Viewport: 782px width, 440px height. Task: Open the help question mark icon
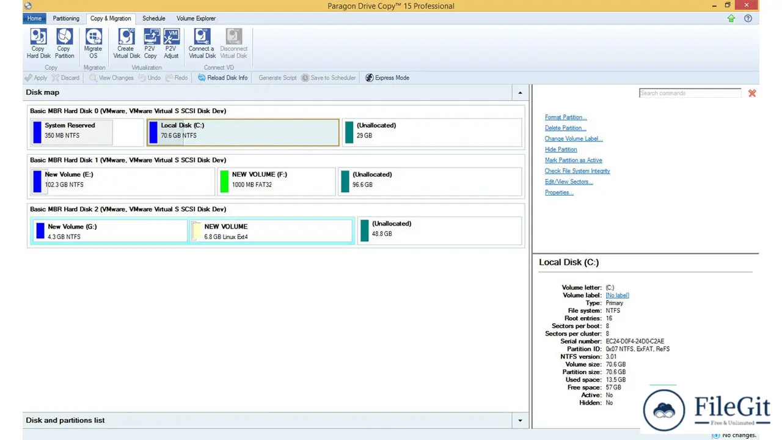pyautogui.click(x=748, y=18)
